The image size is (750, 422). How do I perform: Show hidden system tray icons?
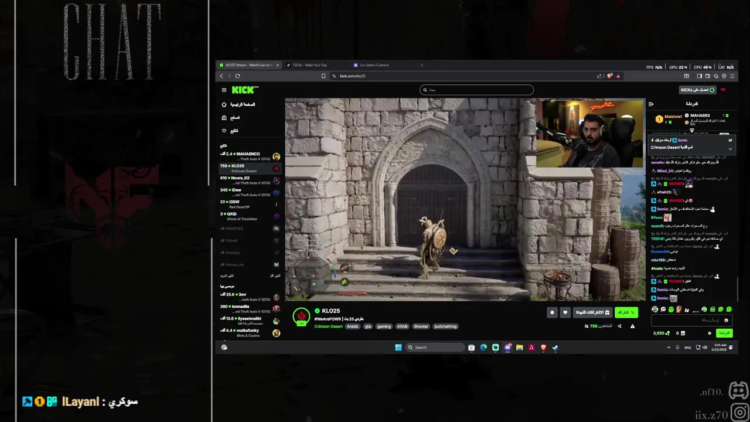[x=669, y=348]
